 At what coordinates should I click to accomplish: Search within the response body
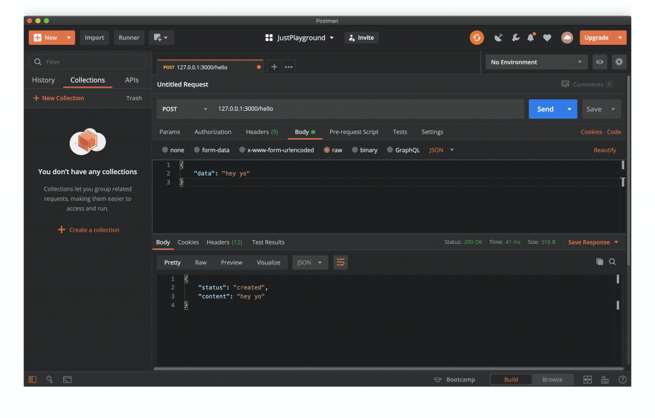pos(612,262)
